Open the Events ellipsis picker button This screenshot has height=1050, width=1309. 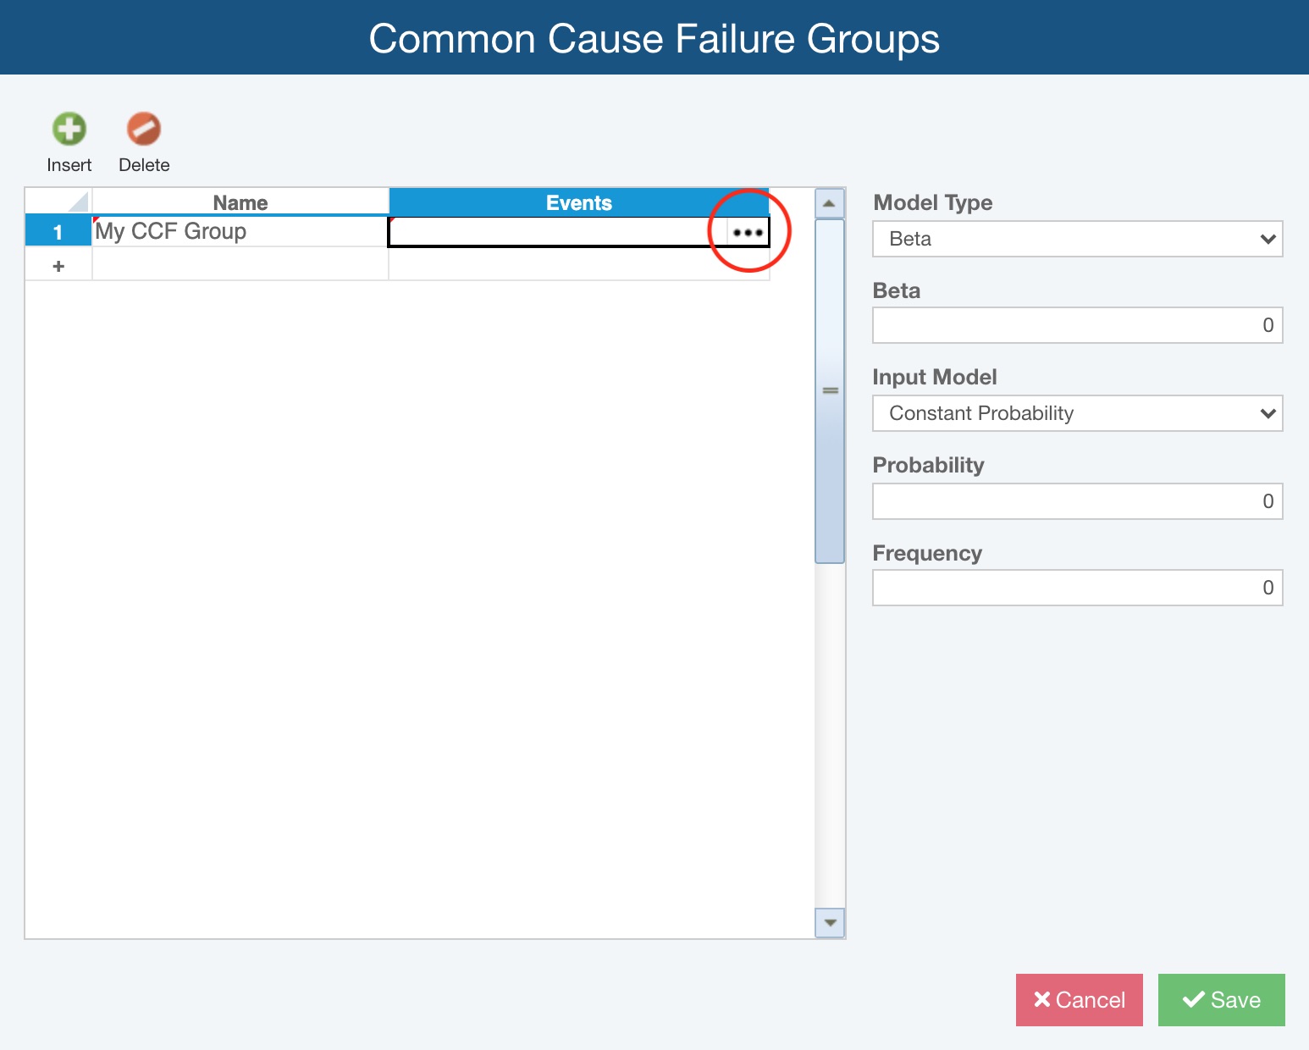point(748,232)
